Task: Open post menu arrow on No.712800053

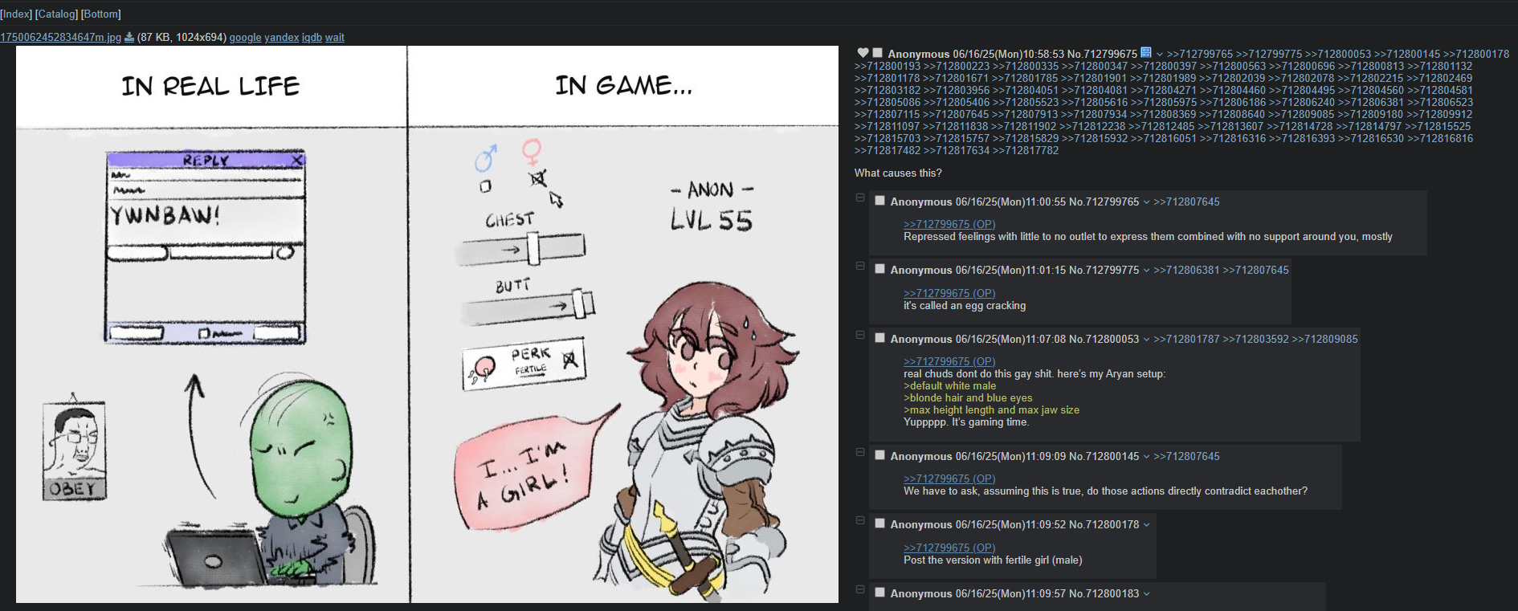Action: [1146, 340]
